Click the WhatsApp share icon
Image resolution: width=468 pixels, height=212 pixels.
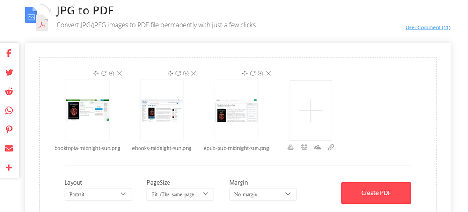(x=8, y=110)
